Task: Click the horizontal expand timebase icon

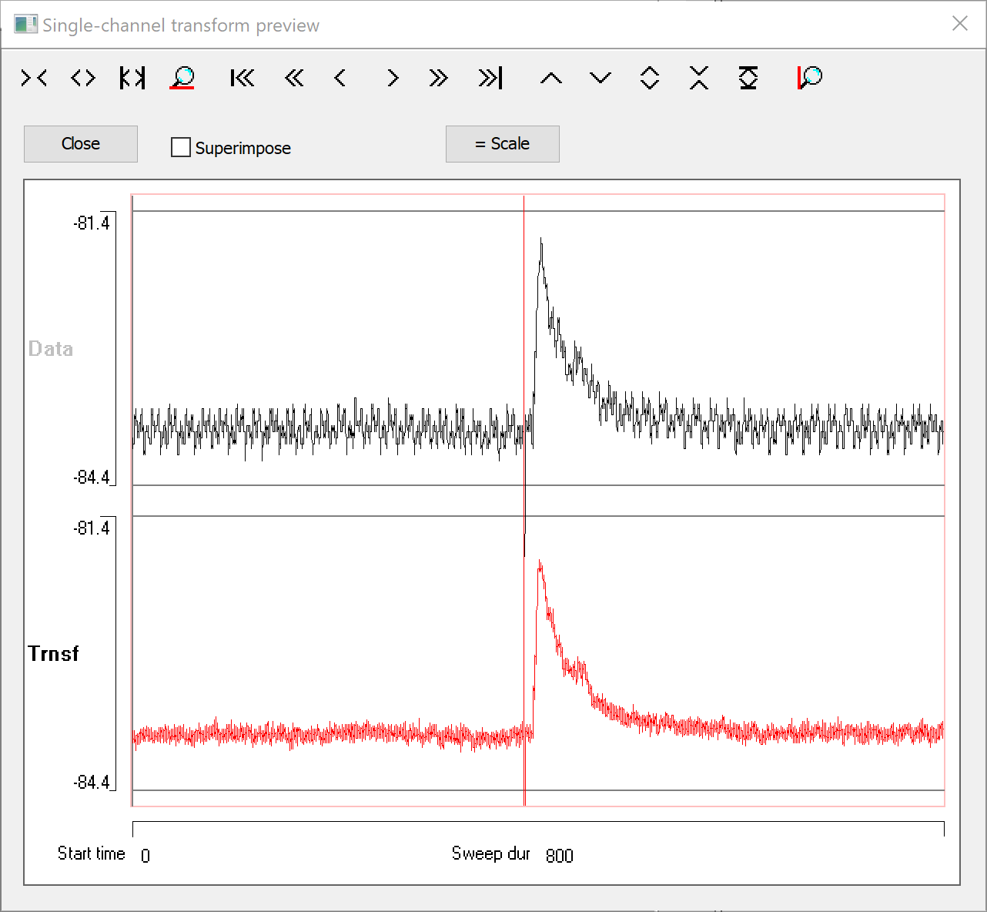Action: click(x=83, y=78)
